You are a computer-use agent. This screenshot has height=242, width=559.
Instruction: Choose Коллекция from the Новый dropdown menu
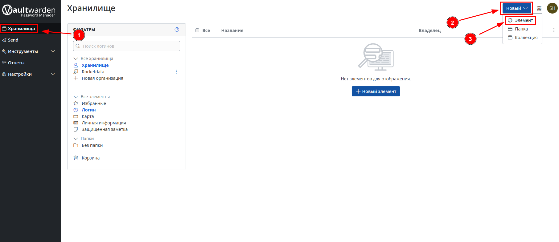(x=526, y=38)
